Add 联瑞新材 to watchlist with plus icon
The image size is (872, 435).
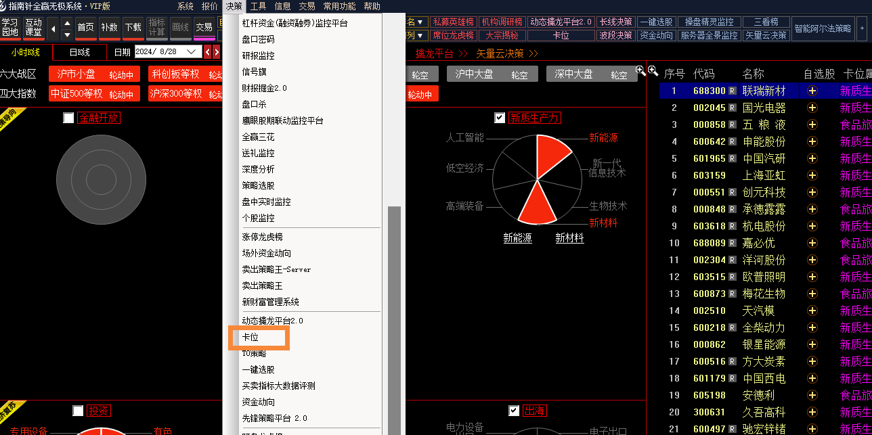click(x=812, y=91)
